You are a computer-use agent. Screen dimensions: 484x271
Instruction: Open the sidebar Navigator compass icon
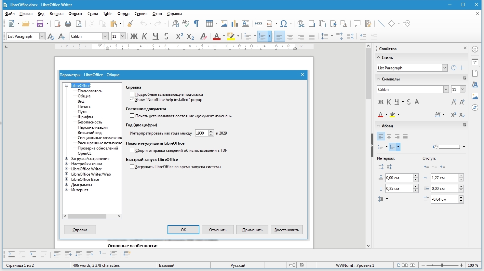click(x=475, y=107)
